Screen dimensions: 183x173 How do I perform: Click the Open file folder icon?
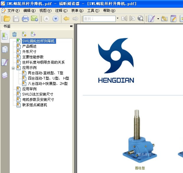tap(7, 19)
